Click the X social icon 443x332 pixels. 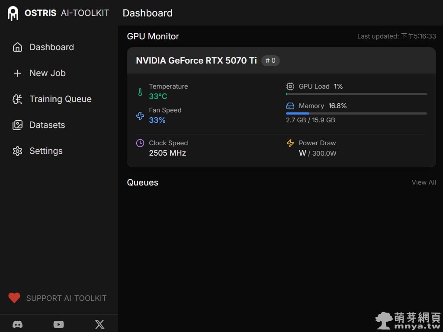(100, 324)
